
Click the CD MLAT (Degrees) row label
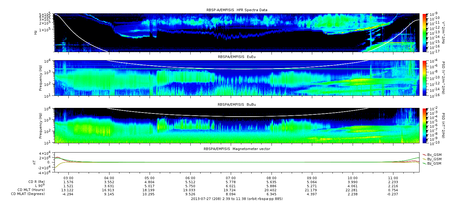pos(28,194)
